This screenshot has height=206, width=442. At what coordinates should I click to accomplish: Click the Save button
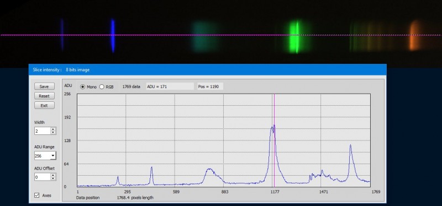[44, 86]
